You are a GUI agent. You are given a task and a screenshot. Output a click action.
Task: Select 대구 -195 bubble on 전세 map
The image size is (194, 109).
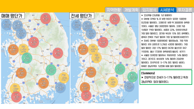coord(120,69)
